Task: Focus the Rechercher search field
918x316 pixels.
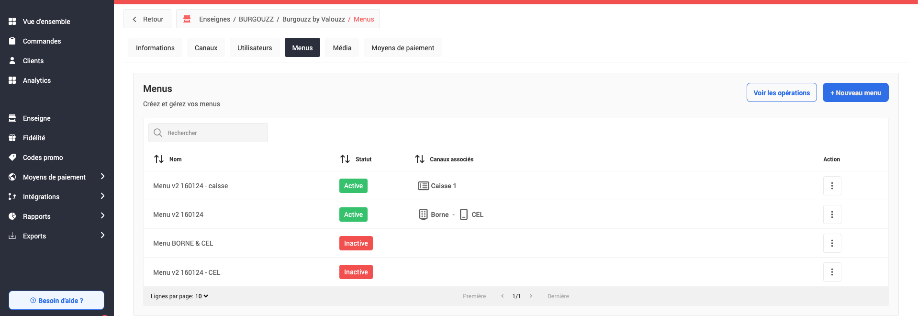Action: (x=214, y=133)
